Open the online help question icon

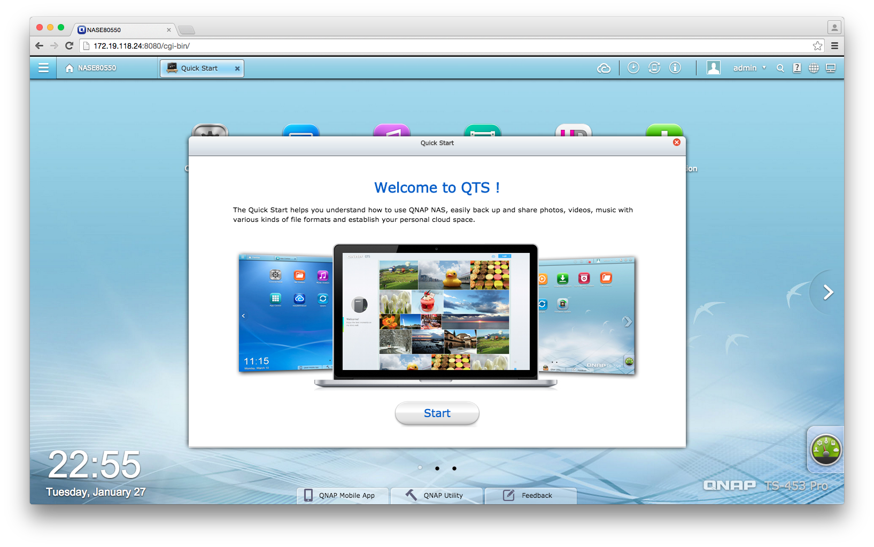[797, 68]
